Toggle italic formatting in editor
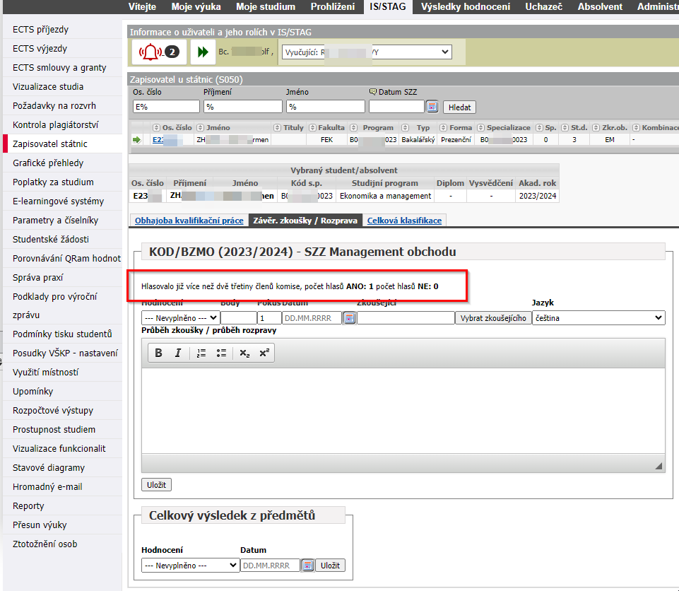Screen dimensions: 679x591 tap(177, 353)
